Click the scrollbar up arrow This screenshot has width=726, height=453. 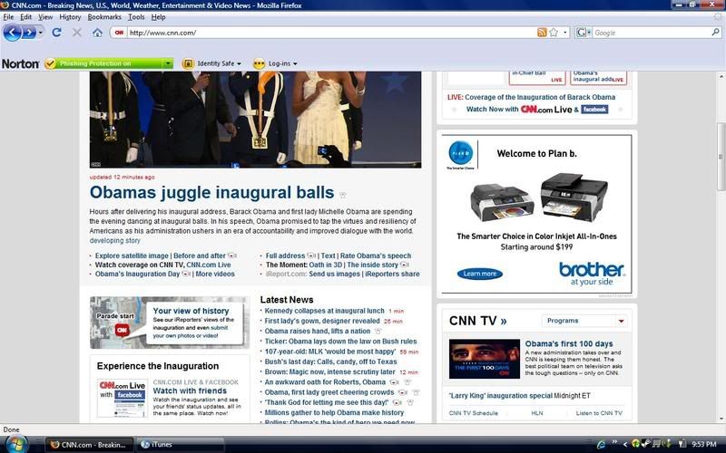pos(721,76)
